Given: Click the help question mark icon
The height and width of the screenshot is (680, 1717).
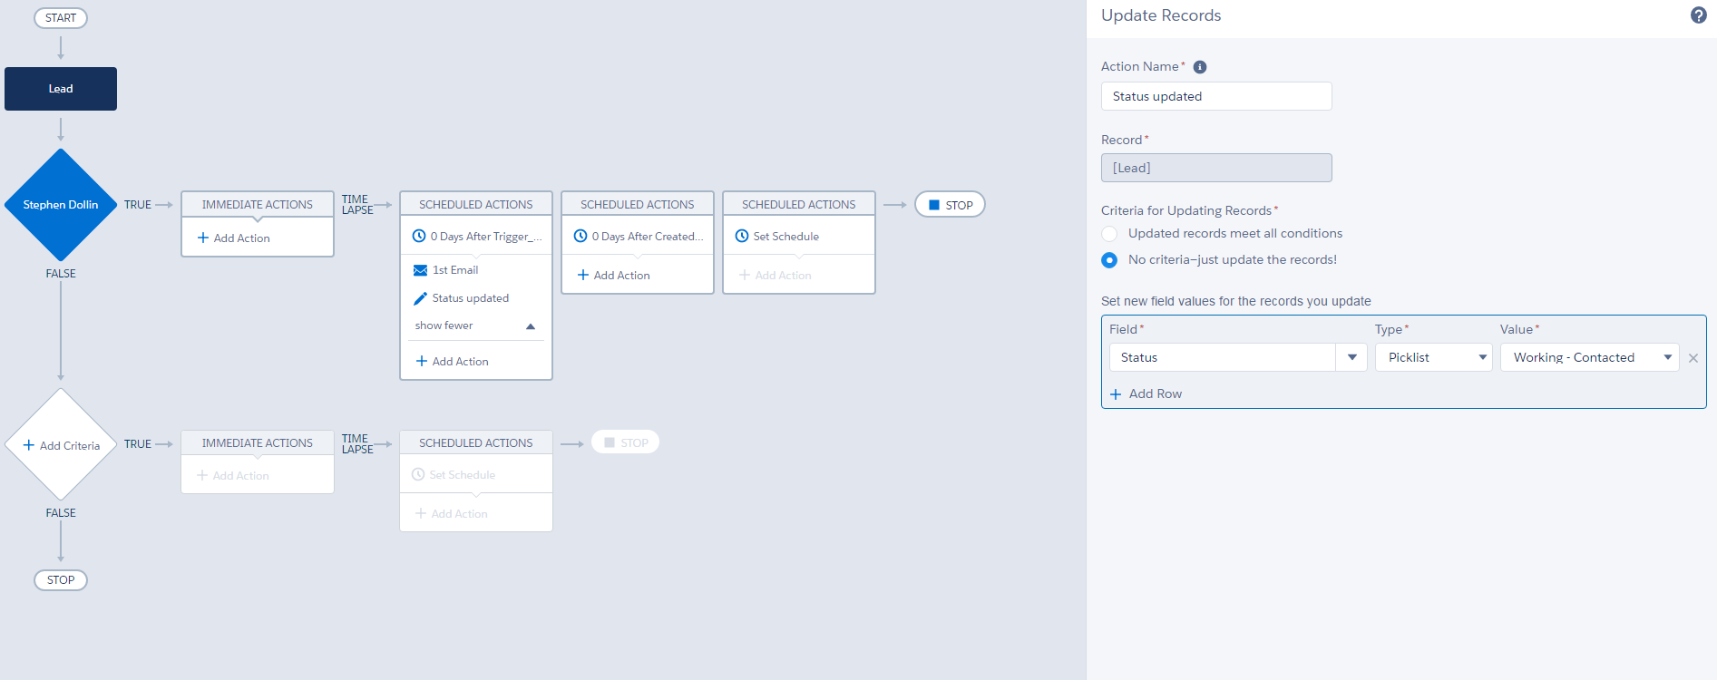Looking at the screenshot, I should [x=1698, y=15].
